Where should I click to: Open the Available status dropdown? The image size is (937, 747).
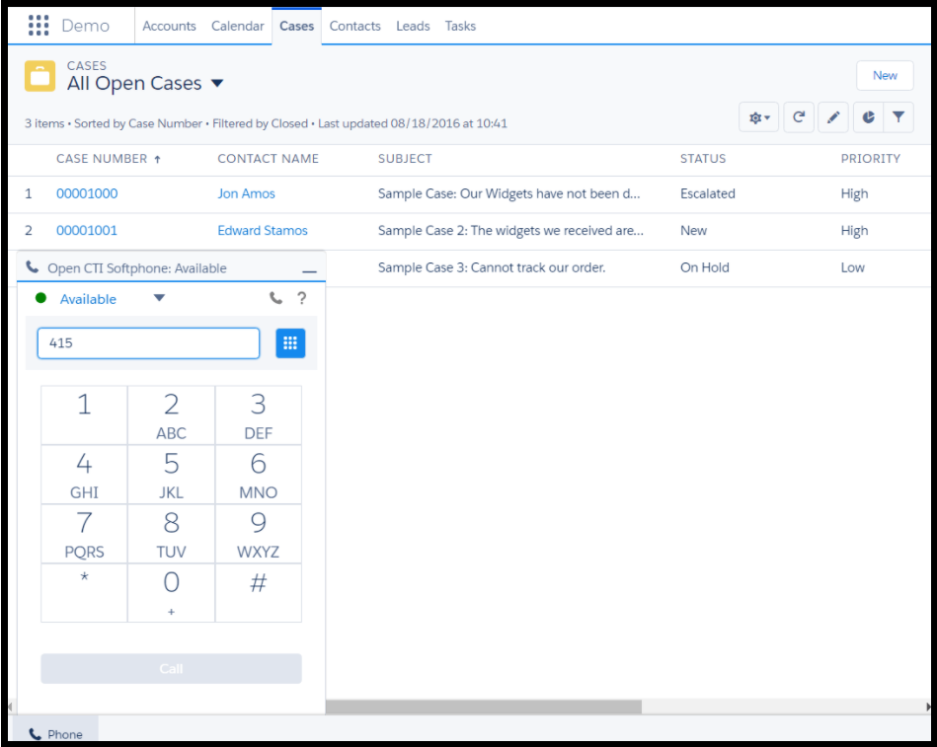[159, 299]
